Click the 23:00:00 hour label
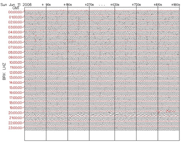Image resolution: width=181 pixels, height=142 pixels. pyautogui.click(x=15, y=128)
